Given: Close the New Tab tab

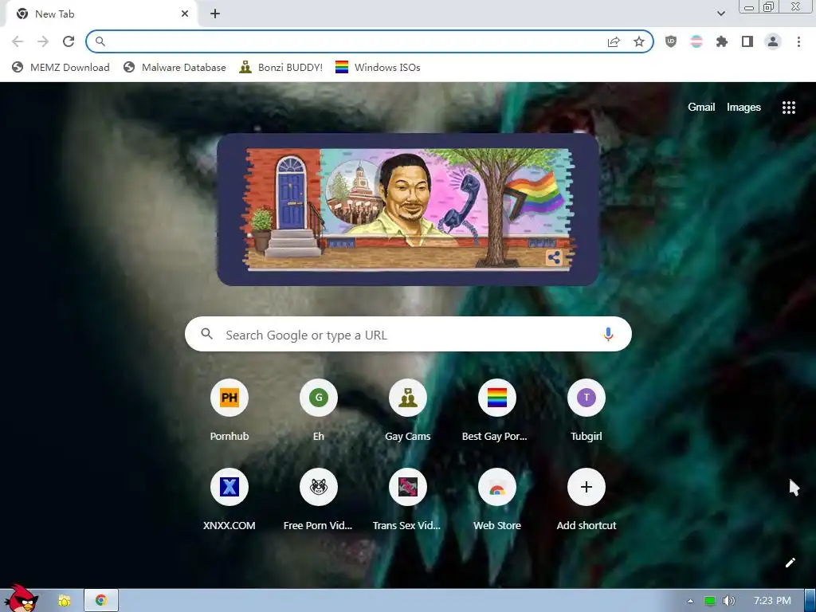Looking at the screenshot, I should click(x=185, y=14).
